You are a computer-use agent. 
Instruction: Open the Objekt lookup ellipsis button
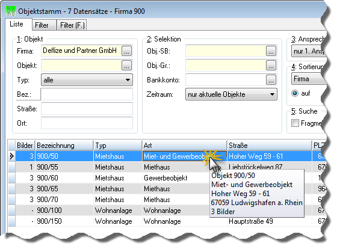click(x=126, y=66)
